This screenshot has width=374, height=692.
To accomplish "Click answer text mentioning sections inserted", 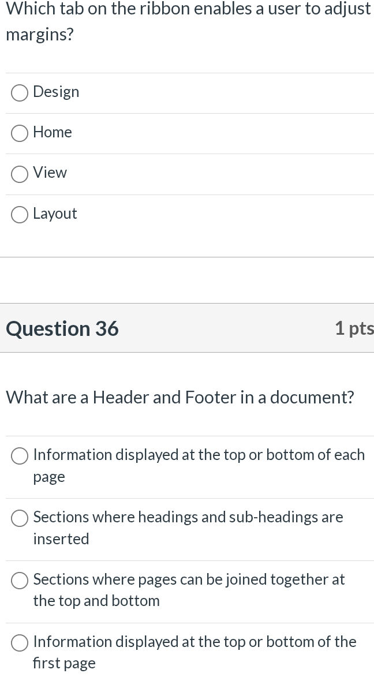I will [x=188, y=528].
